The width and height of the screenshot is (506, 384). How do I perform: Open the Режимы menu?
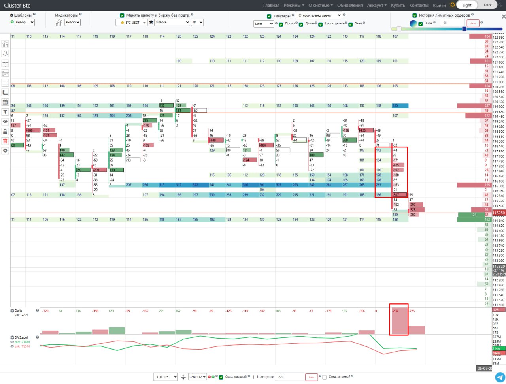click(x=294, y=6)
